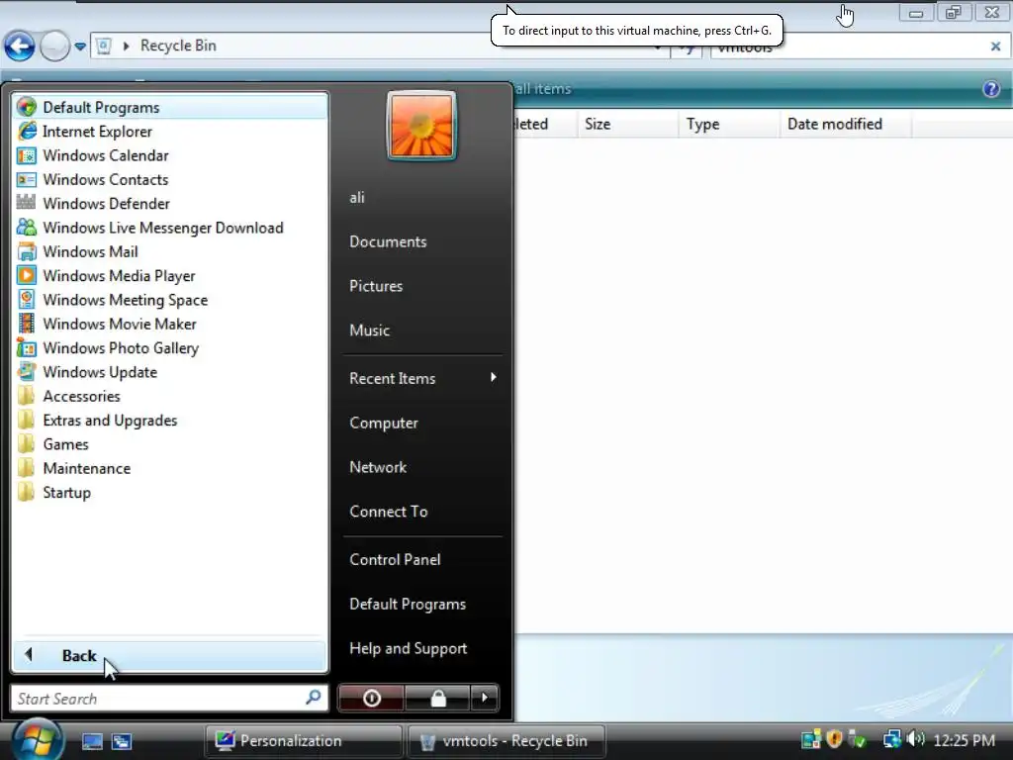Image resolution: width=1013 pixels, height=760 pixels.
Task: Open Windows Meeting Space icon
Action: 27,299
